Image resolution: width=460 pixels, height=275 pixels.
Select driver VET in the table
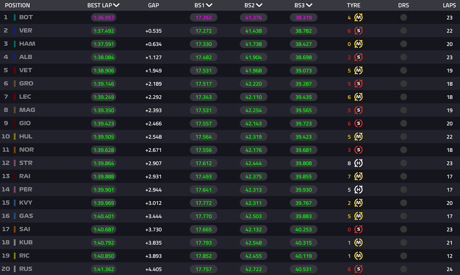[25, 70]
